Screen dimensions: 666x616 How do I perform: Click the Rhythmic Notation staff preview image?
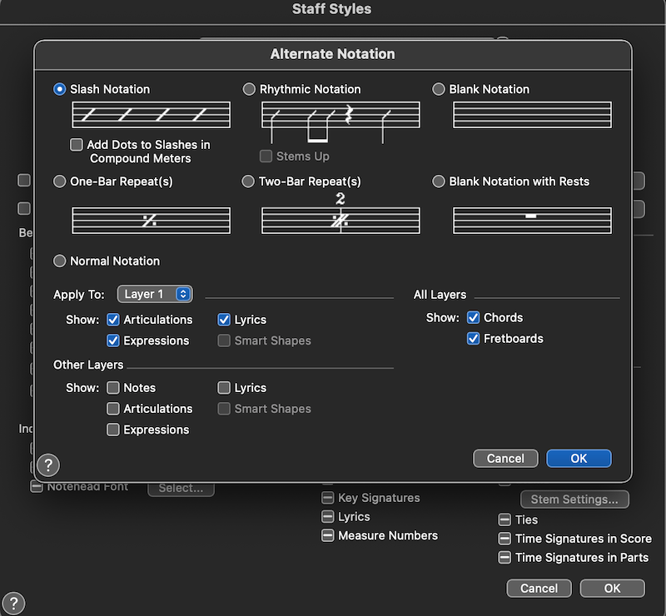click(x=340, y=117)
